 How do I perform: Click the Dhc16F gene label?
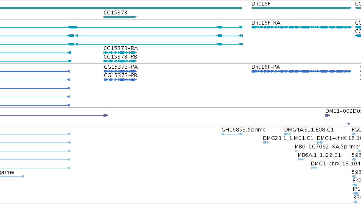(260, 4)
